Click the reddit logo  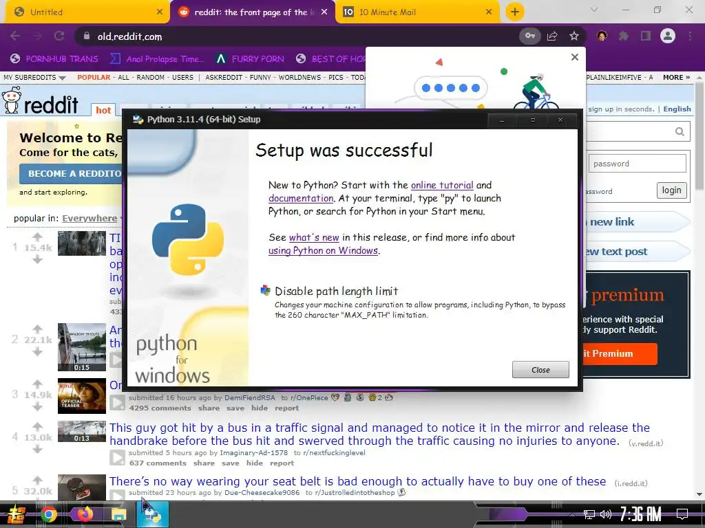point(41,100)
